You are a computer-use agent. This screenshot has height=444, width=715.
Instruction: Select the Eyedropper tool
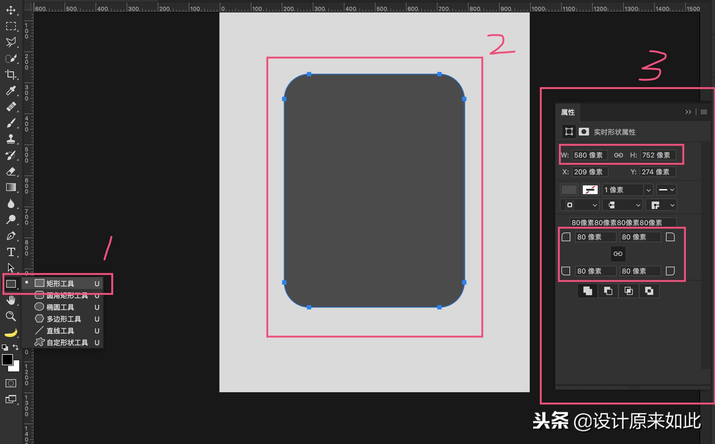pyautogui.click(x=11, y=91)
